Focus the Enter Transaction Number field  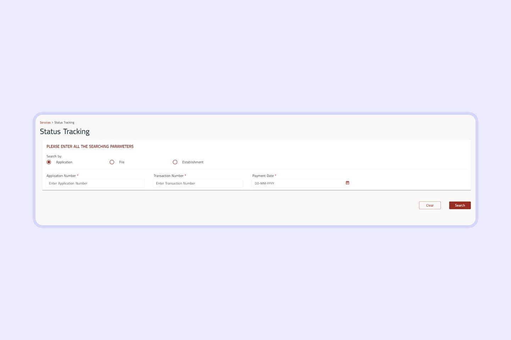(x=198, y=183)
